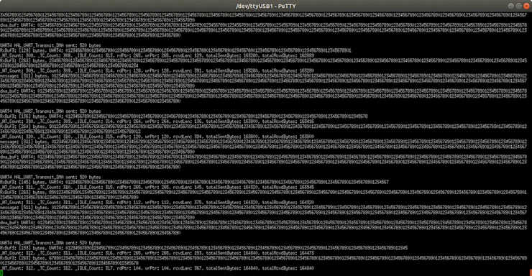Viewport: 532px width, 276px height.
Task: Click the "rcvdLen: 384" value
Action: [x=188, y=137]
